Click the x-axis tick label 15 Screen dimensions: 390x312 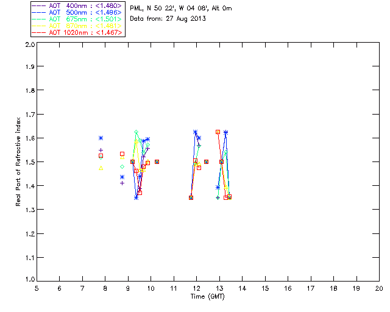click(265, 288)
